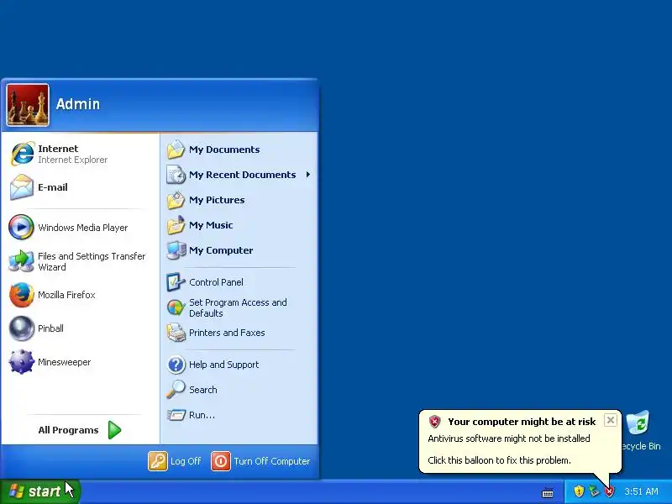Click the Minesweeper label text
Image resolution: width=672 pixels, height=504 pixels.
tap(65, 362)
